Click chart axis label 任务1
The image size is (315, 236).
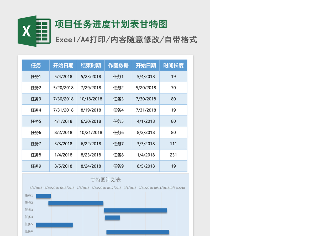pos(29,195)
